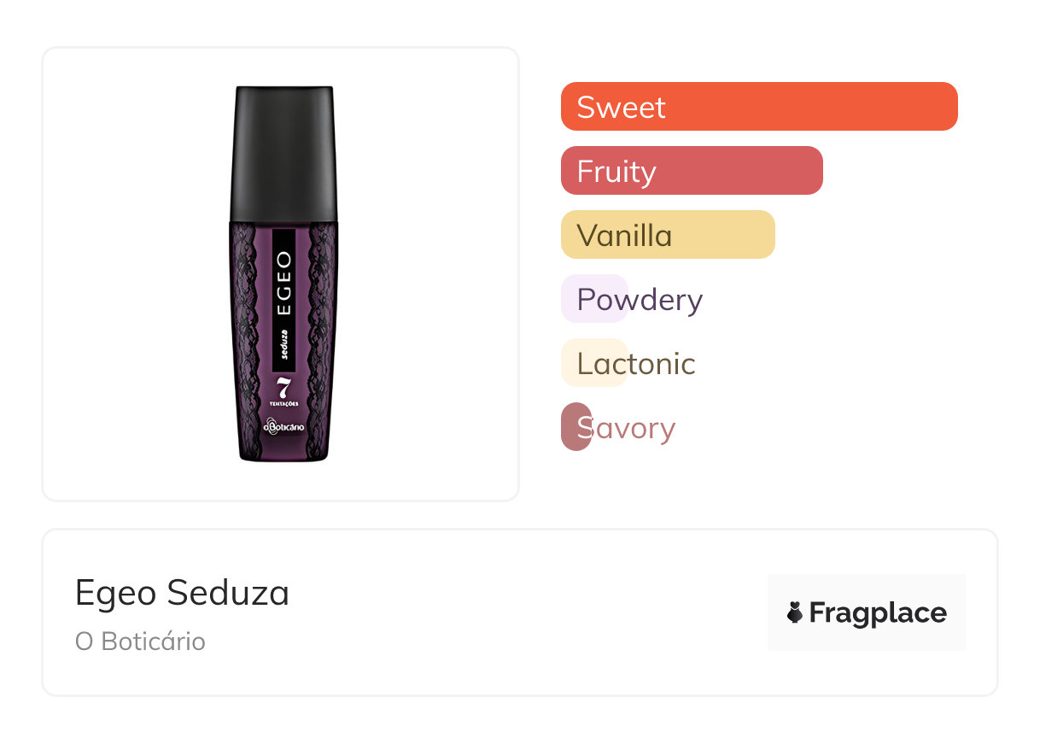
Task: Click the word Sweet inside orange bar
Action: [x=621, y=108]
